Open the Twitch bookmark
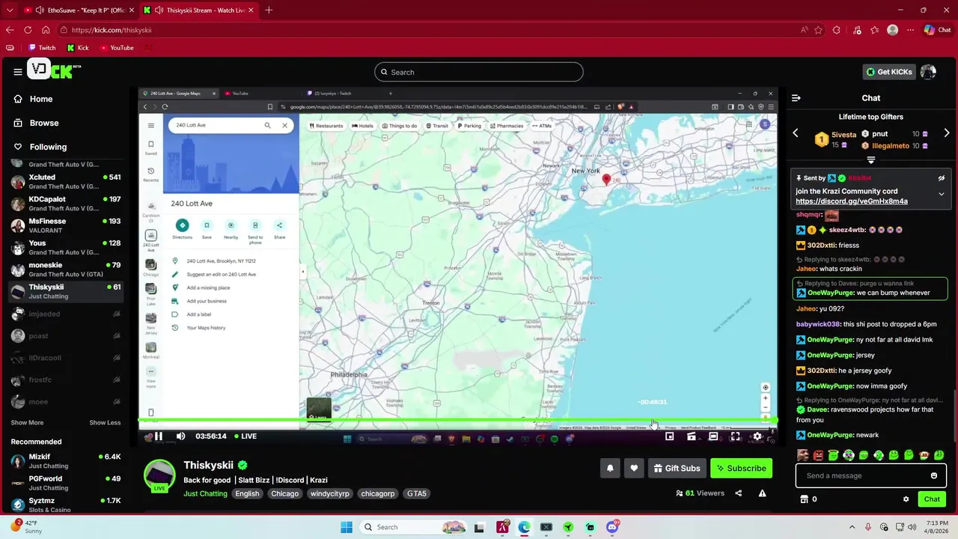Screen dimensions: 958x539 coord(41,48)
